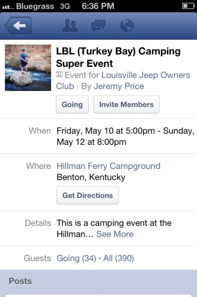Tap the back arrow button
The width and height of the screenshot is (197, 297).
[x=18, y=26]
